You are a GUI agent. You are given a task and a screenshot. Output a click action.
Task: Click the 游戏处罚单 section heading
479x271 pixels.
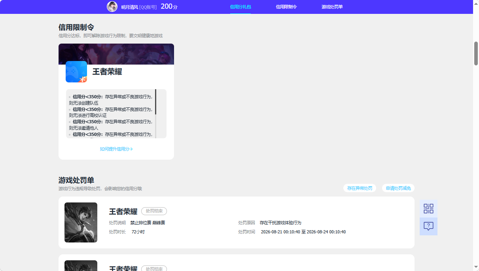(x=76, y=181)
